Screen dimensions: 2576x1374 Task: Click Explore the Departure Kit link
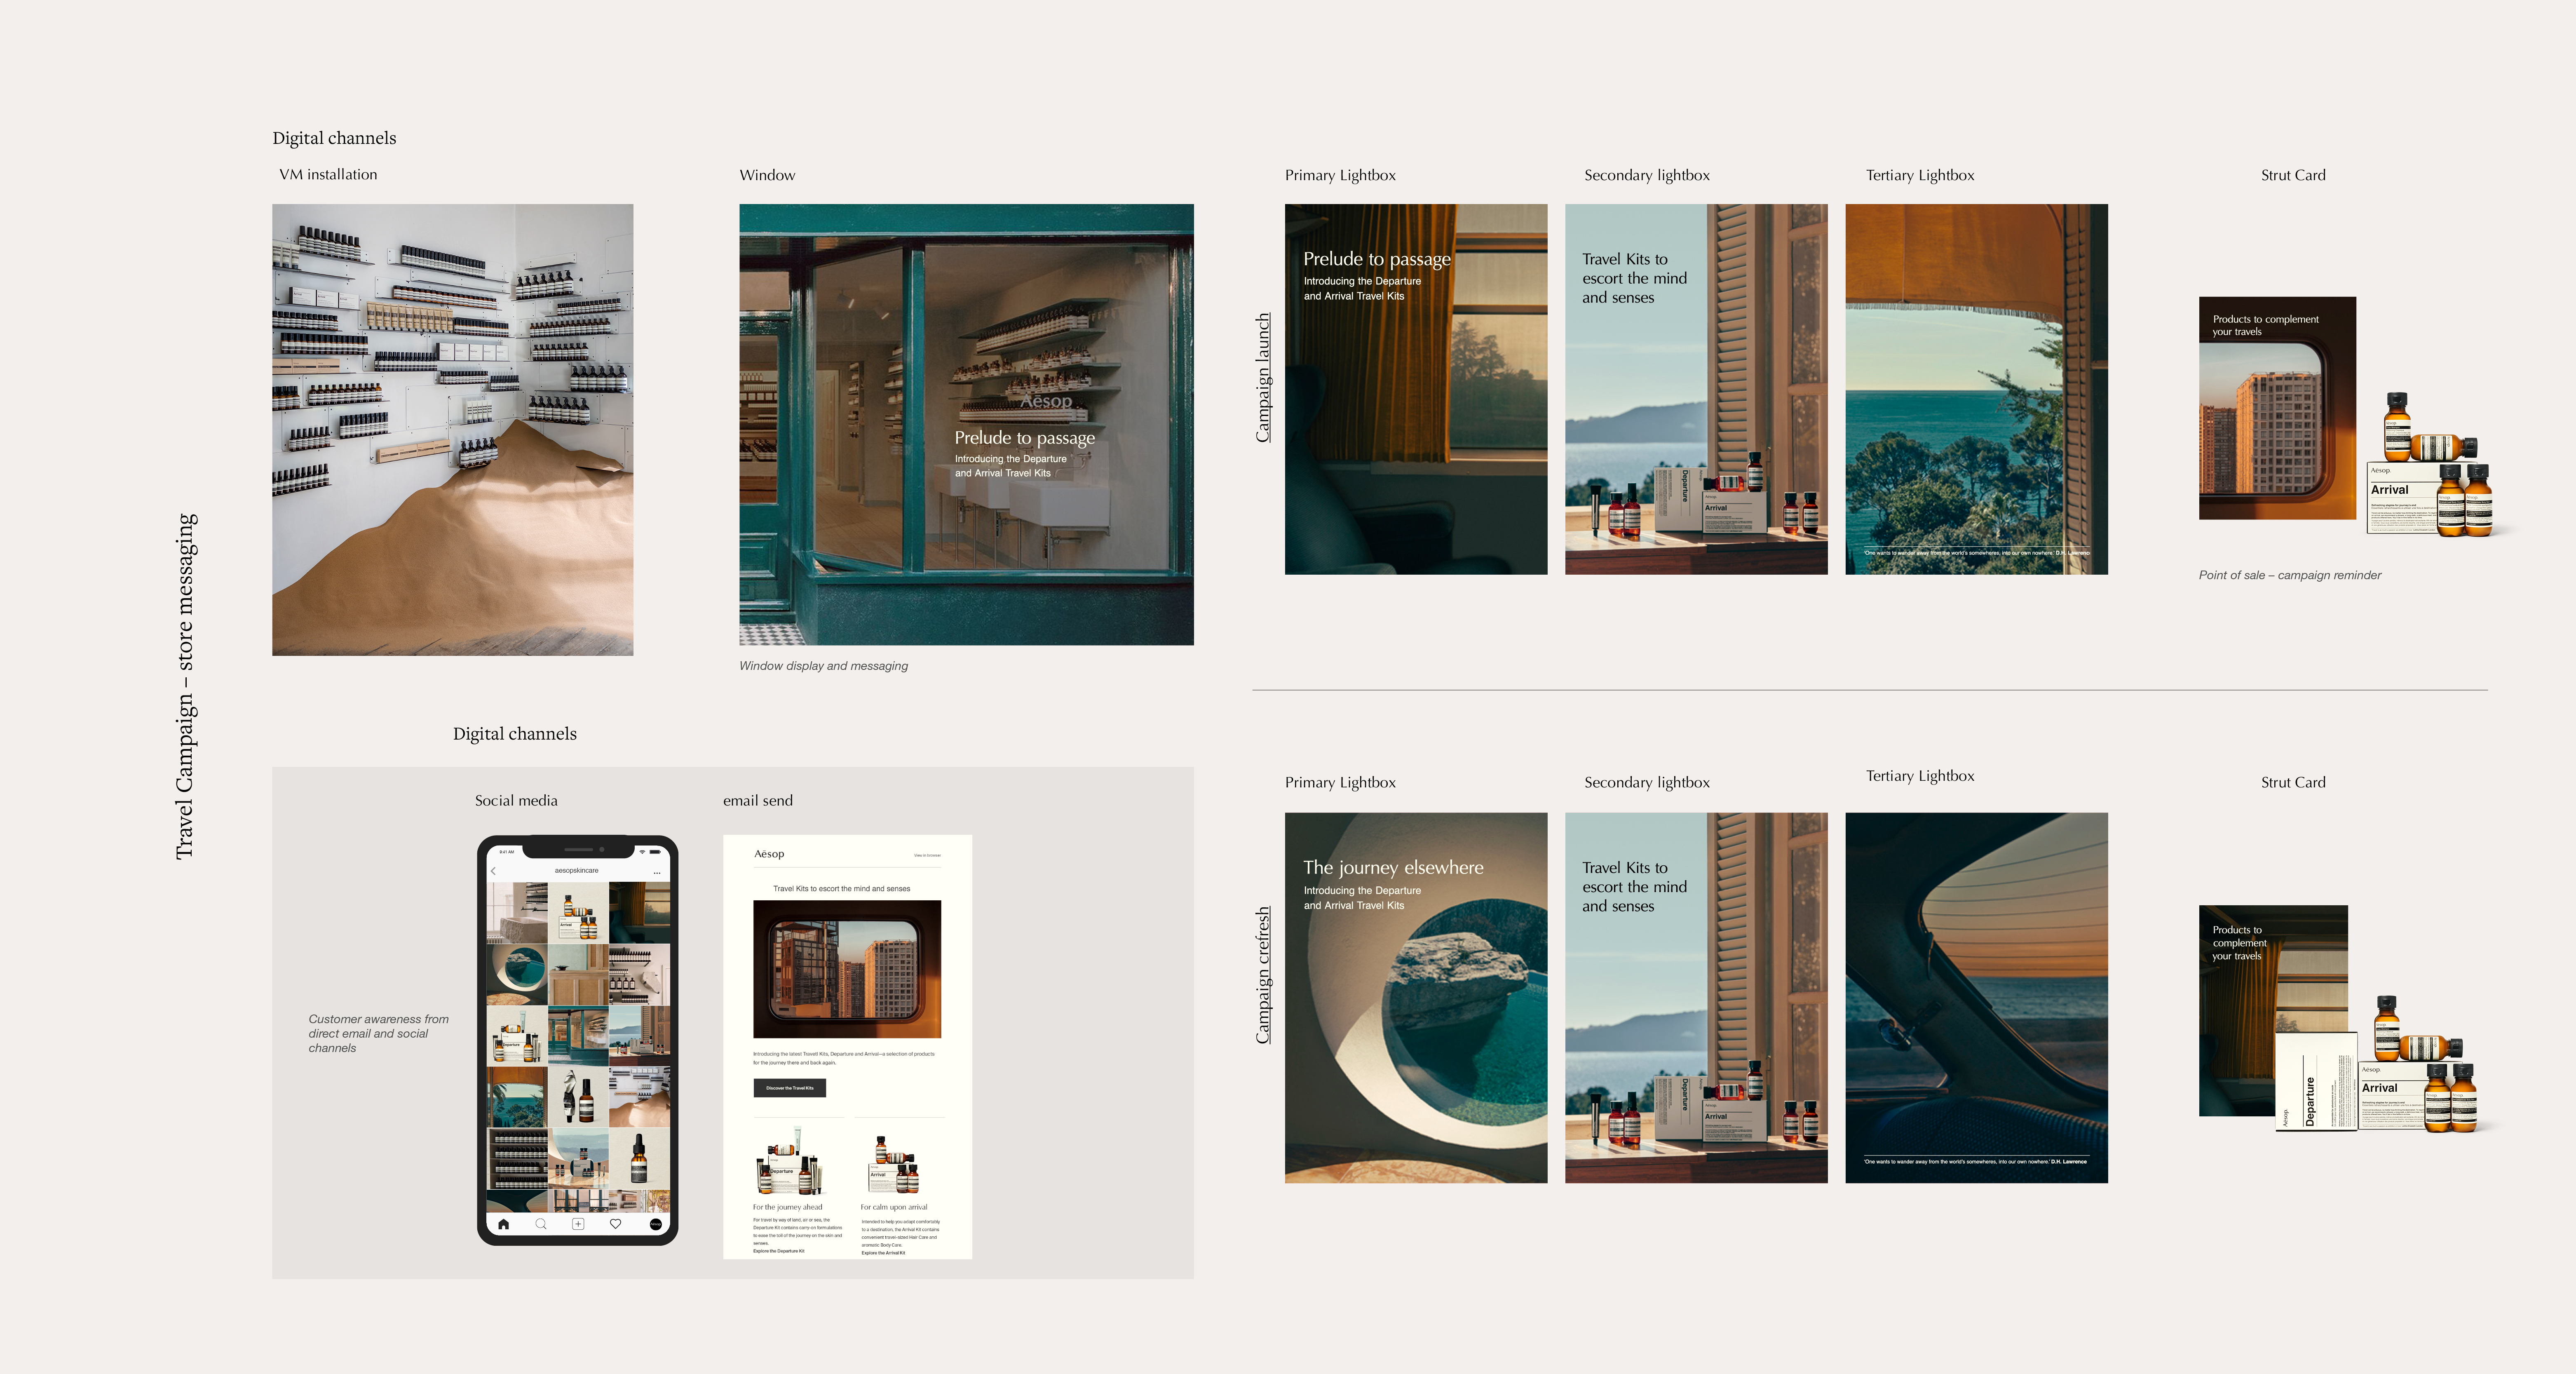tap(779, 1251)
